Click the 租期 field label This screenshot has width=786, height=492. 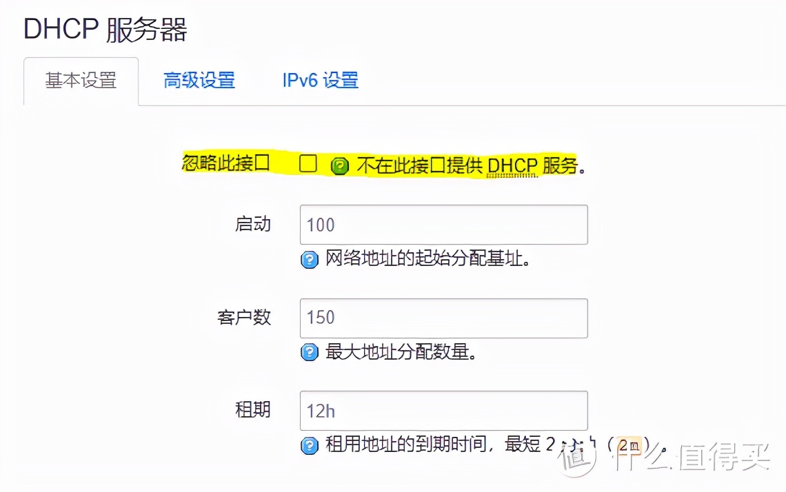pyautogui.click(x=253, y=411)
